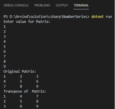Viewport: 115px width, 109px height.
Task: Click the 'Enter value for Matrix:' line
Action: (x=27, y=22)
